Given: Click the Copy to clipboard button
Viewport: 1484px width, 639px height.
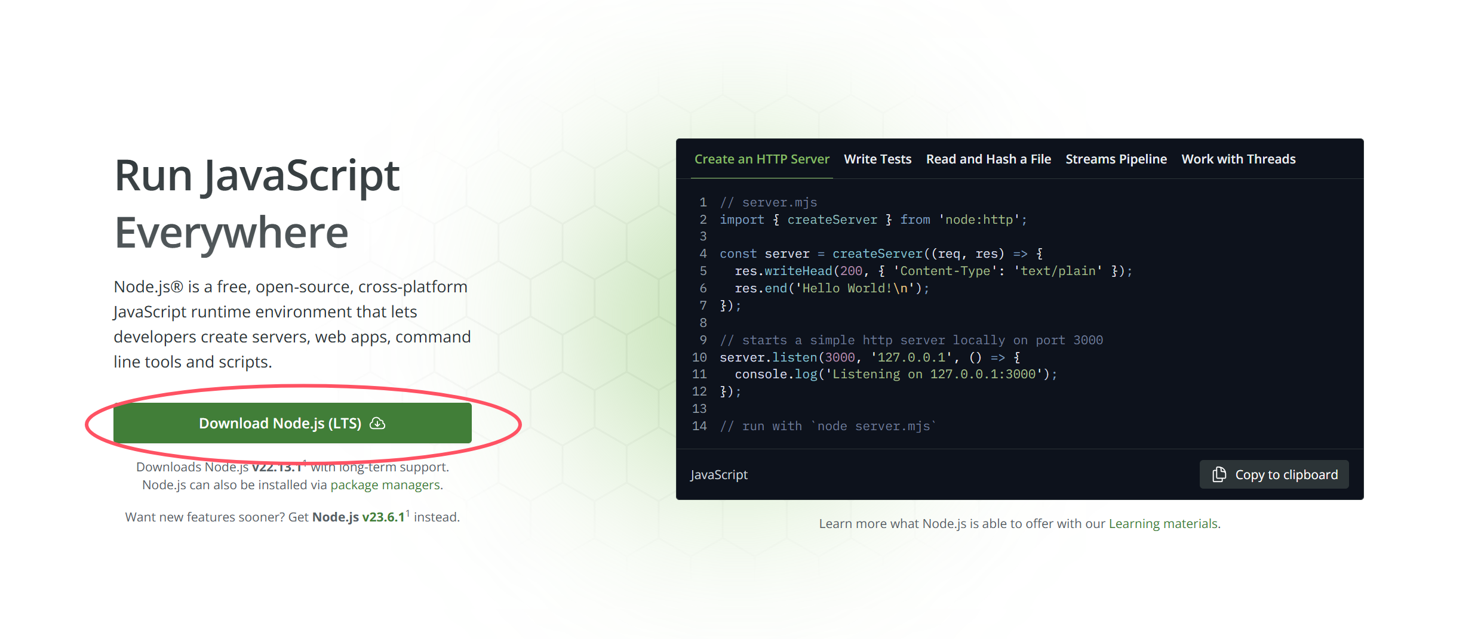Looking at the screenshot, I should 1274,474.
